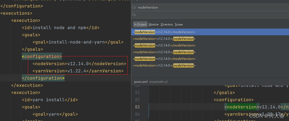Click line number 82 in the preview gutter
This screenshot has height=121, width=289.
pyautogui.click(x=137, y=100)
